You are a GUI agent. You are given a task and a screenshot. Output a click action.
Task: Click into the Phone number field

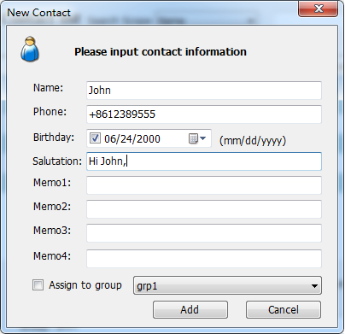(204, 114)
